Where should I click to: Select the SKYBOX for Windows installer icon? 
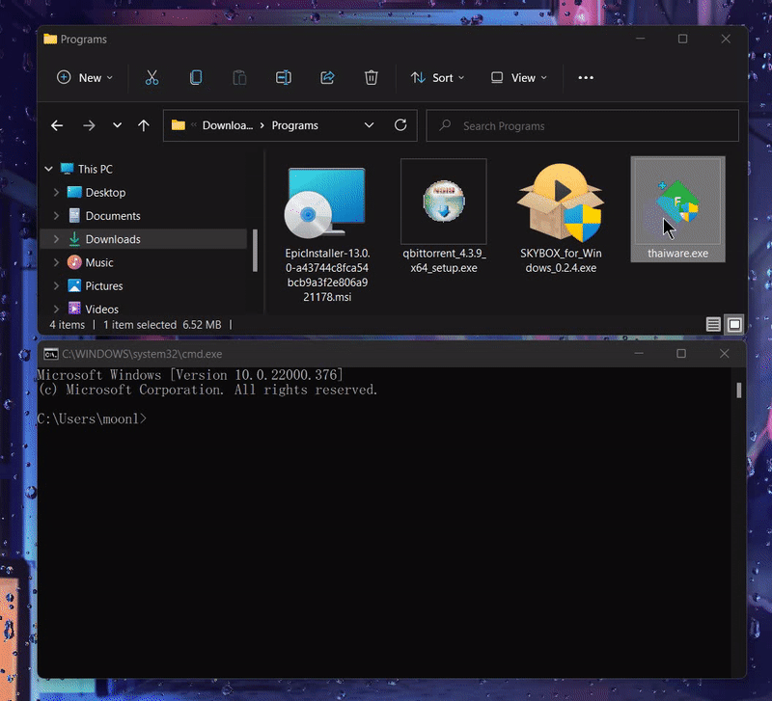[x=561, y=202]
